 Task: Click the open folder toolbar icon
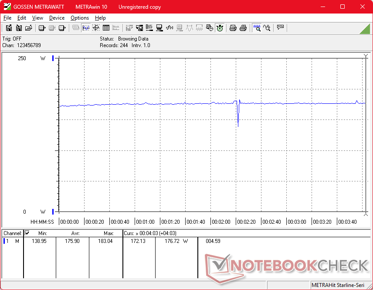click(29, 28)
